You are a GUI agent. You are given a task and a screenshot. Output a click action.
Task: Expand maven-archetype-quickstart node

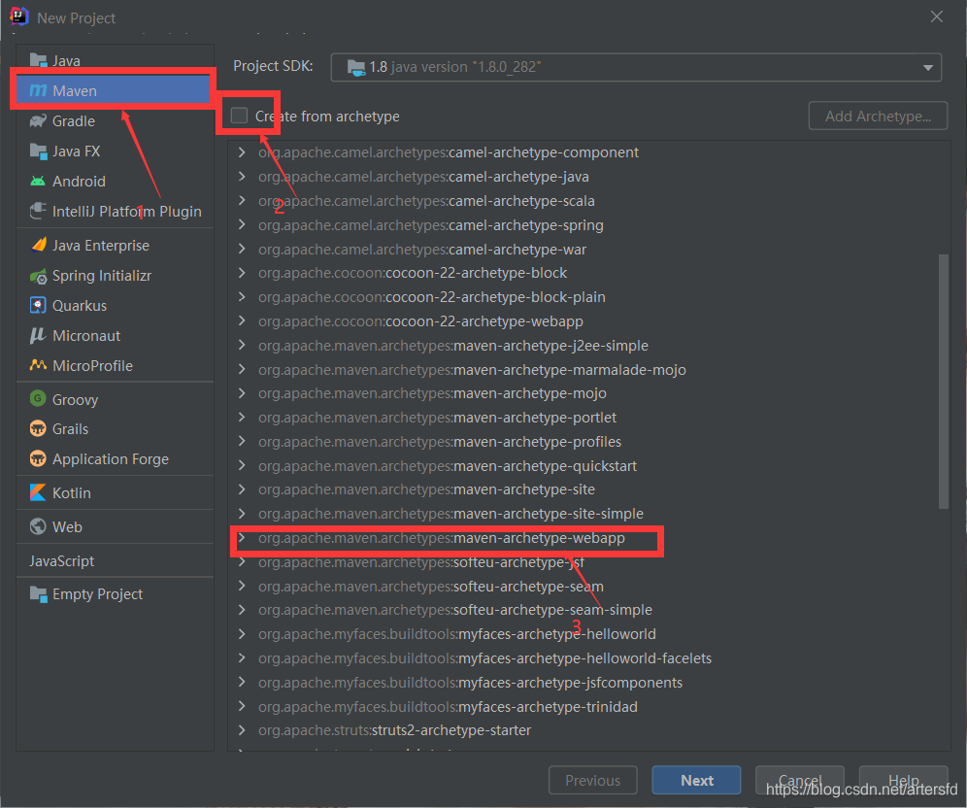[x=242, y=466]
